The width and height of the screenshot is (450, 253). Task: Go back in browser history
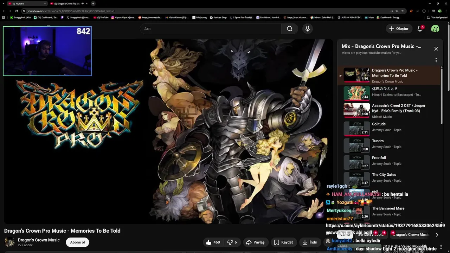pos(4,11)
